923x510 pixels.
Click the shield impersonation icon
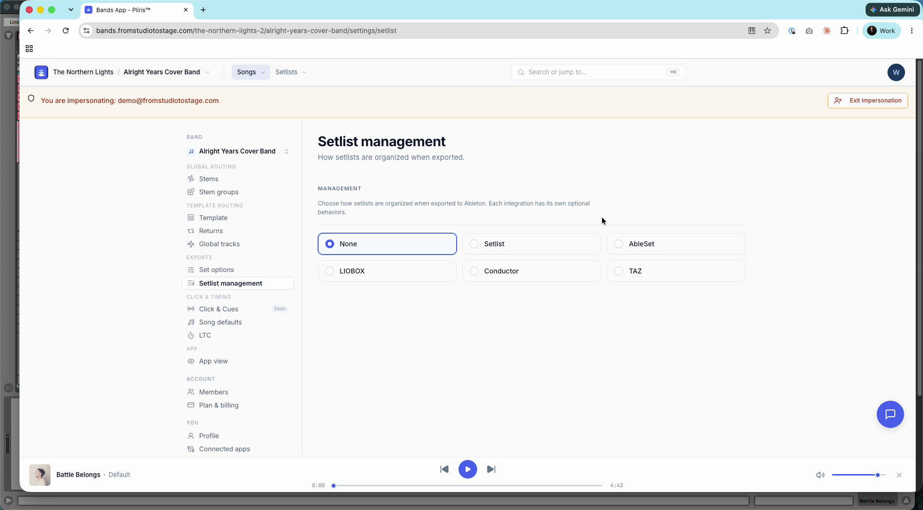point(31,98)
